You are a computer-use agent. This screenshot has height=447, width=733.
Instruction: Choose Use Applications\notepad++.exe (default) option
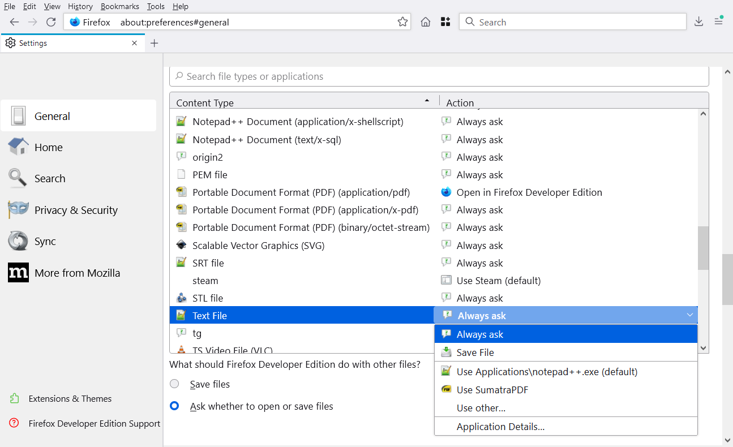click(x=566, y=372)
